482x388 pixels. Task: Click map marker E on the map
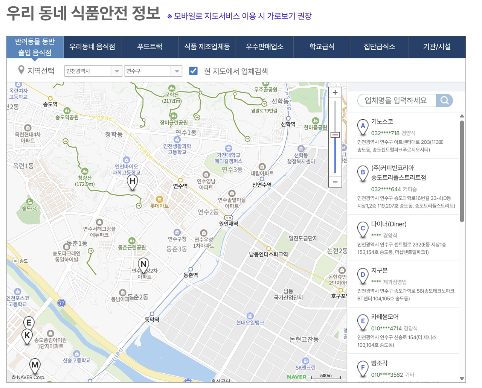point(29,323)
